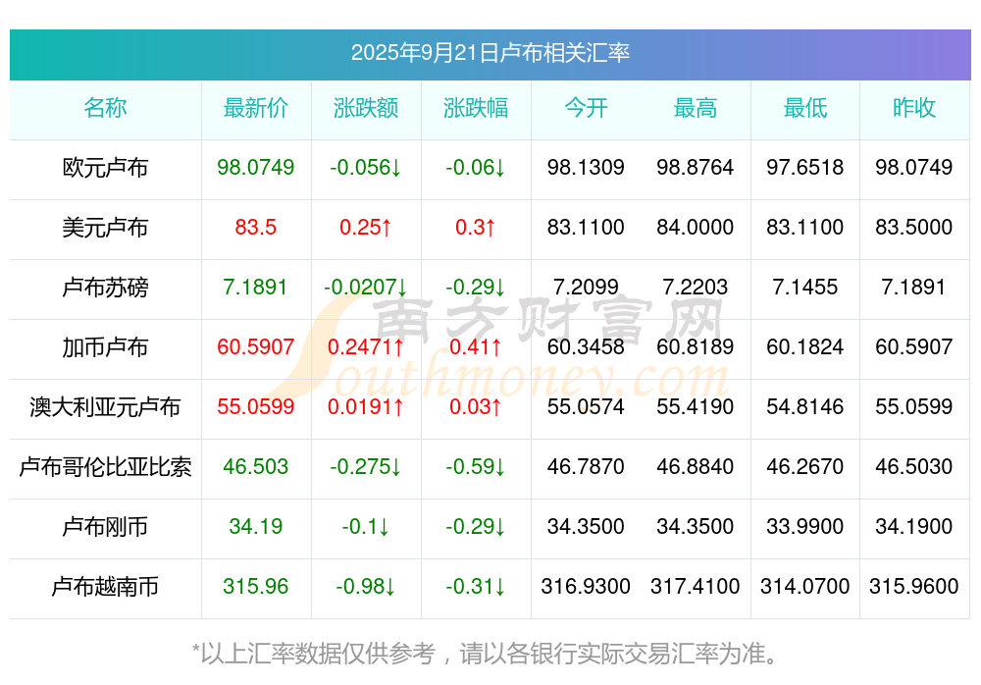Screen dimensions: 981x685
Task: Click the high price 46.8840
Action: coord(696,466)
